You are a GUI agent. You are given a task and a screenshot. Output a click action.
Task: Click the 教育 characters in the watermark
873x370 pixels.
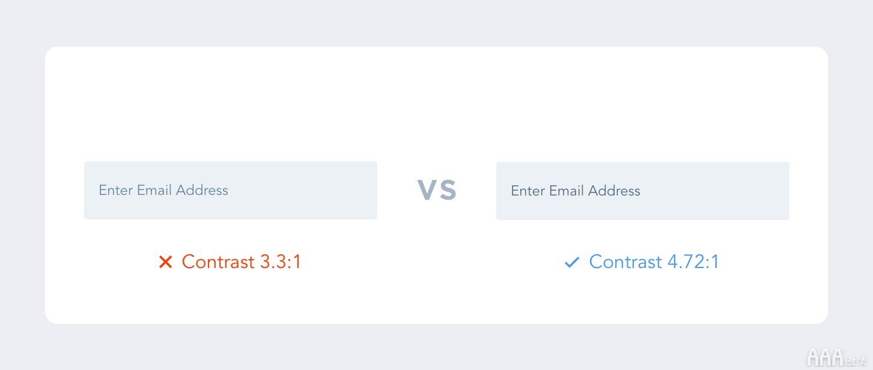(856, 360)
